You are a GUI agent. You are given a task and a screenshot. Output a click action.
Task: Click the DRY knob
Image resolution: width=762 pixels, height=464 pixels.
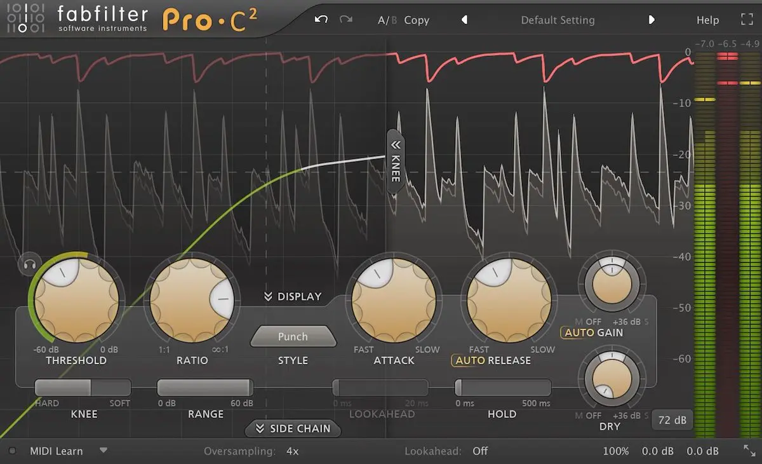tap(612, 378)
